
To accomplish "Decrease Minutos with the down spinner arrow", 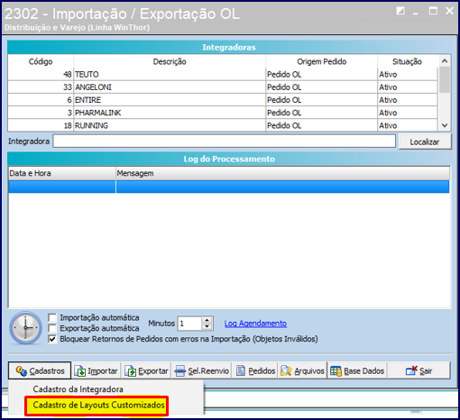I will click(x=207, y=326).
